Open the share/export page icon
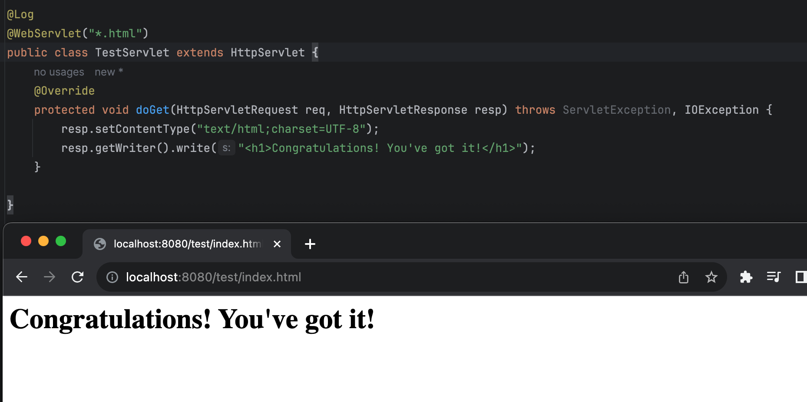Screen dimensions: 807x402 tap(684, 277)
